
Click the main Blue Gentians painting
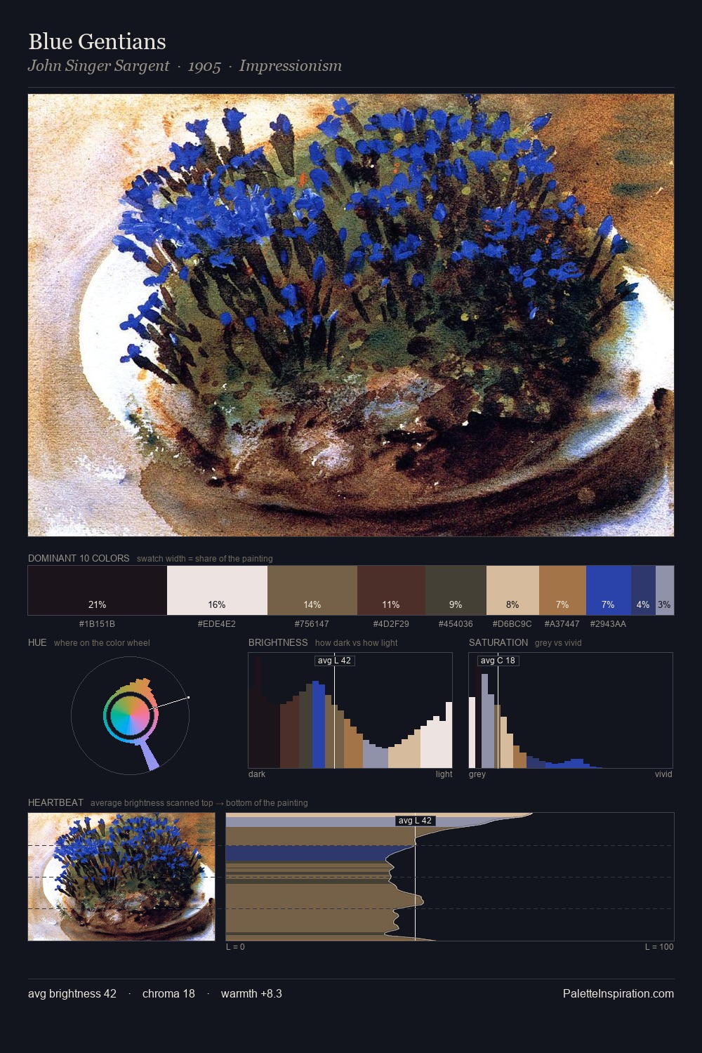point(351,315)
